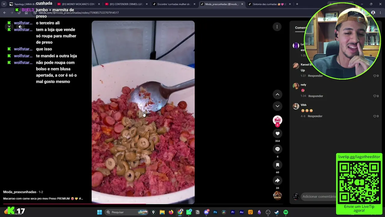Click the add comment input field
The image size is (385, 217).
pos(319,197)
